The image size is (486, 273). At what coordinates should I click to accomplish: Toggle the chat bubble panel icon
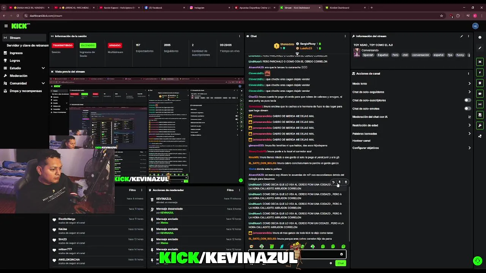[480, 94]
